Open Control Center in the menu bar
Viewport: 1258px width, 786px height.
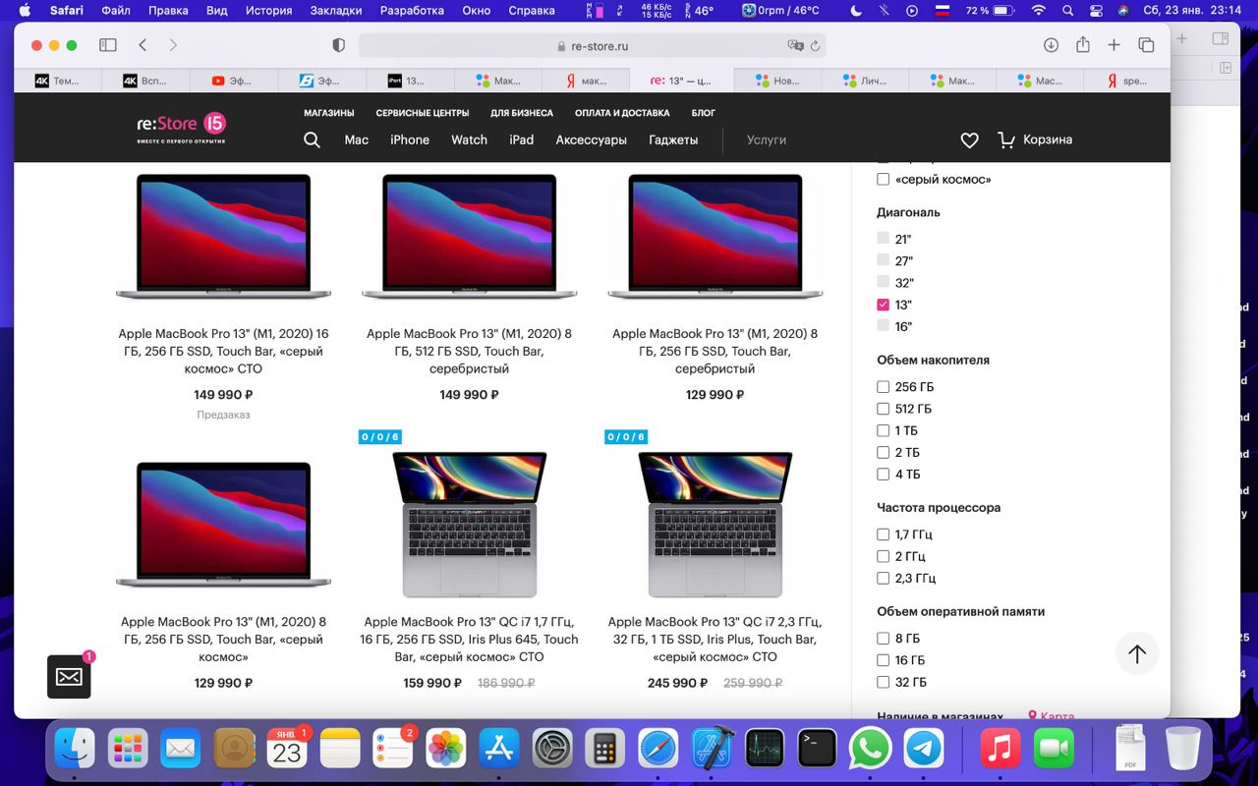coord(1097,11)
